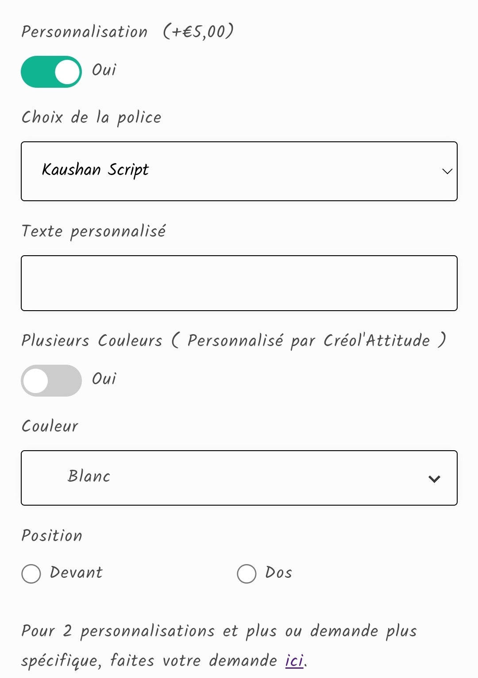The height and width of the screenshot is (678, 478).
Task: Turn off the Personnalisation toggle
Action: click(51, 72)
